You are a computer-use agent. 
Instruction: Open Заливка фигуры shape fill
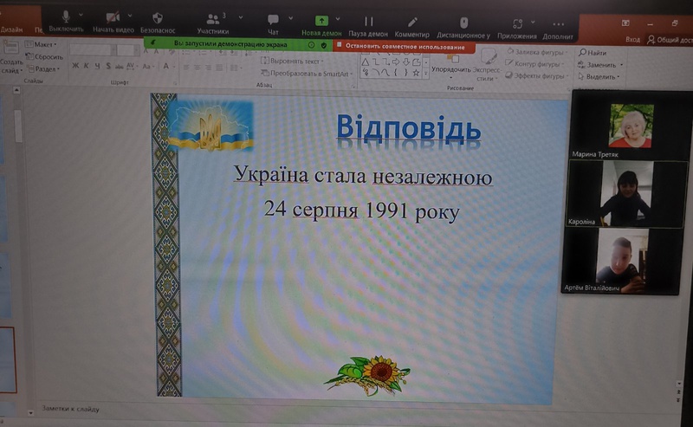(537, 52)
